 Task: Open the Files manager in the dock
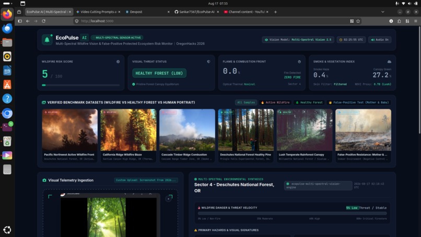(7, 42)
